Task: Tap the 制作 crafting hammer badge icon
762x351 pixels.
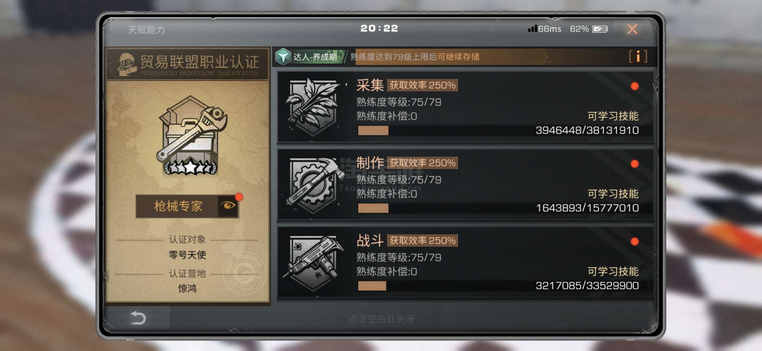Action: pyautogui.click(x=313, y=185)
